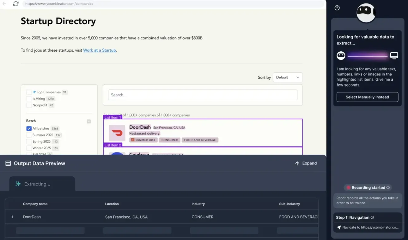Click the DoorDash company logo

(117, 133)
